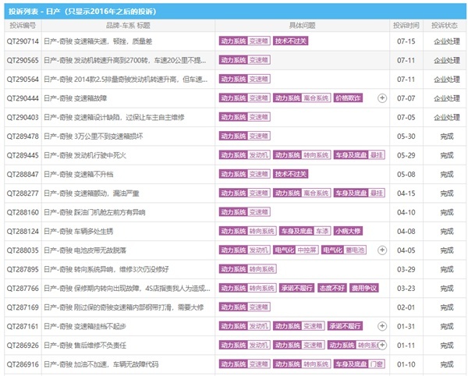Click 车身及底盘 车漆 tag in row QT288124
Screen dimensions: 468x376
pyautogui.click(x=305, y=231)
